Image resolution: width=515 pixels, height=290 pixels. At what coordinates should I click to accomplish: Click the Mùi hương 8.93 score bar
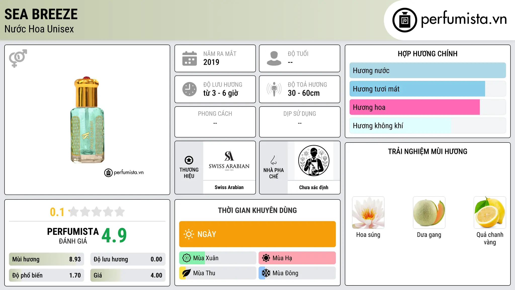(x=47, y=259)
